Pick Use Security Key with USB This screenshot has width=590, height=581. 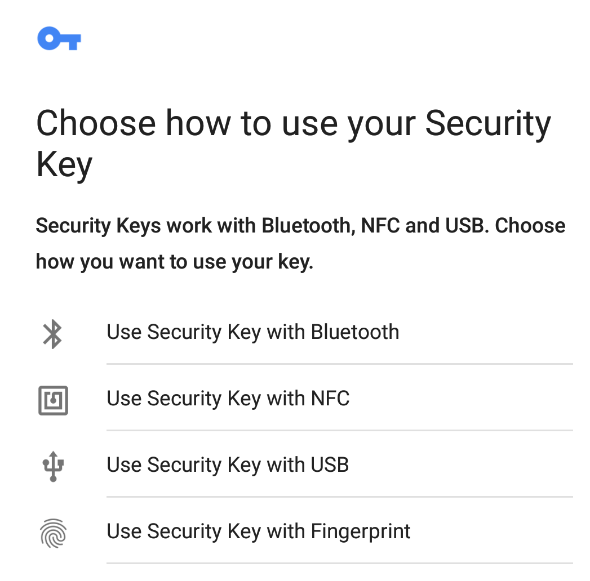[x=228, y=465]
